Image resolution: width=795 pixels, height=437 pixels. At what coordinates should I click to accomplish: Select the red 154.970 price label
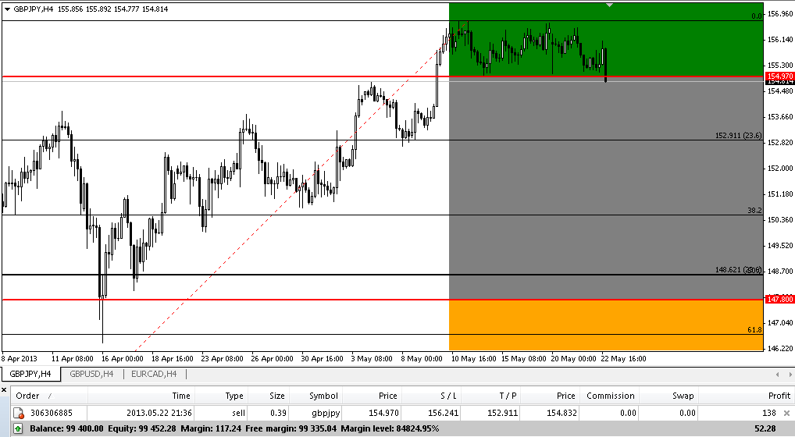[779, 76]
